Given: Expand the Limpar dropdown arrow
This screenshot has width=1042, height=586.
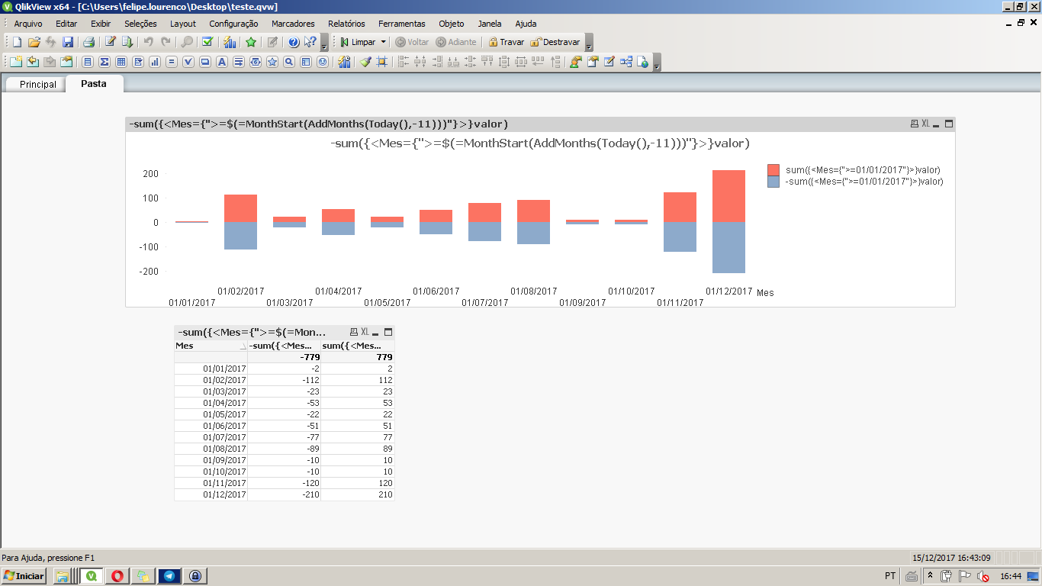Looking at the screenshot, I should [384, 42].
